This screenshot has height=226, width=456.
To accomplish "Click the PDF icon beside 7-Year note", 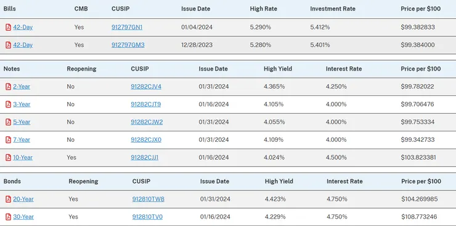I will coord(8,139).
